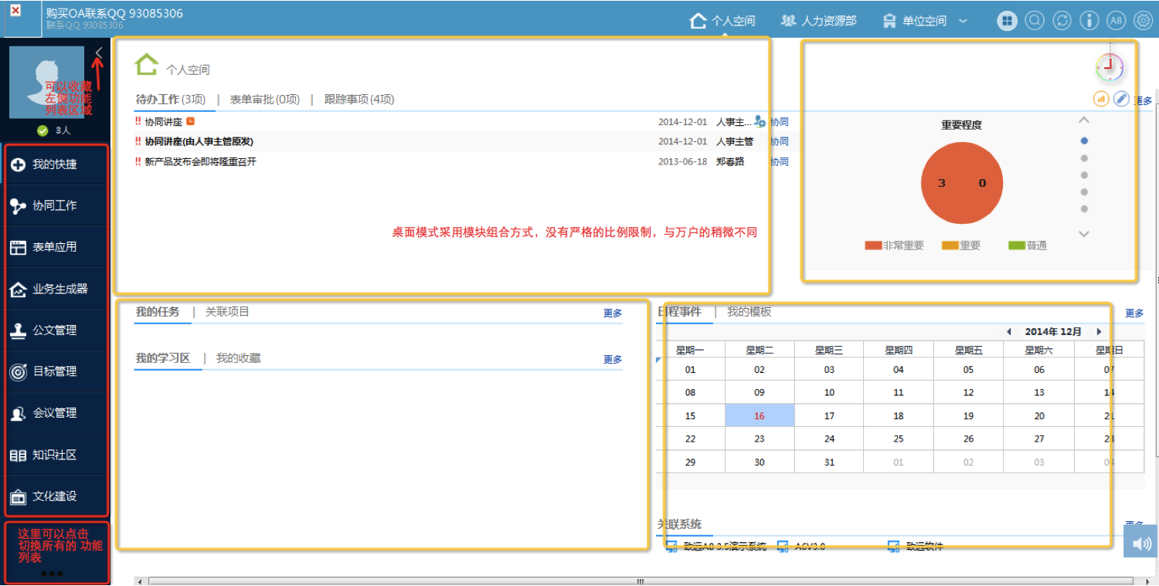Screen dimensions: 1159x586
Task: Open the settings gear icon
Action: 1142,21
